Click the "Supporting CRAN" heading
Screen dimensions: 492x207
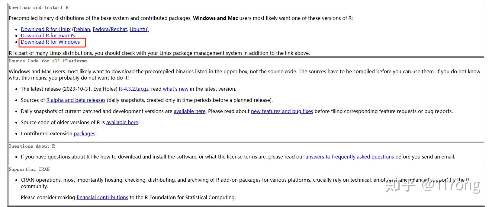[29, 169]
